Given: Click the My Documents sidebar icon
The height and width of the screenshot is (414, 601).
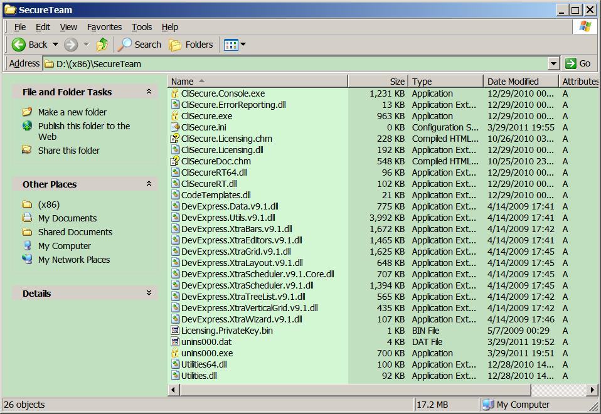Looking at the screenshot, I should 27,218.
